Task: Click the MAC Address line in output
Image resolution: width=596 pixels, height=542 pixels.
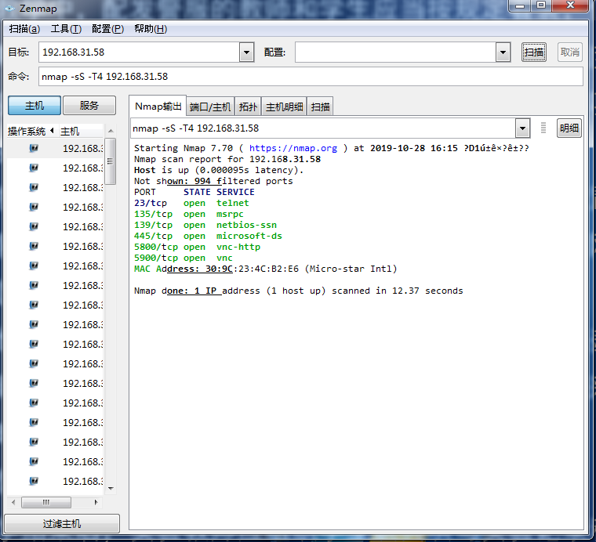Action: (265, 269)
